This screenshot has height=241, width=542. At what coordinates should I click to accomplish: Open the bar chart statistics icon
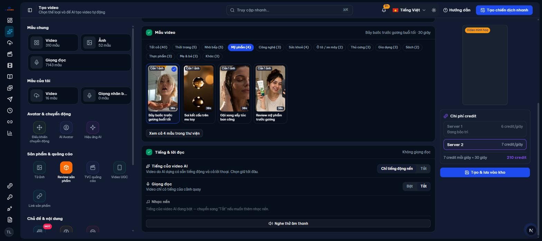tap(10, 133)
